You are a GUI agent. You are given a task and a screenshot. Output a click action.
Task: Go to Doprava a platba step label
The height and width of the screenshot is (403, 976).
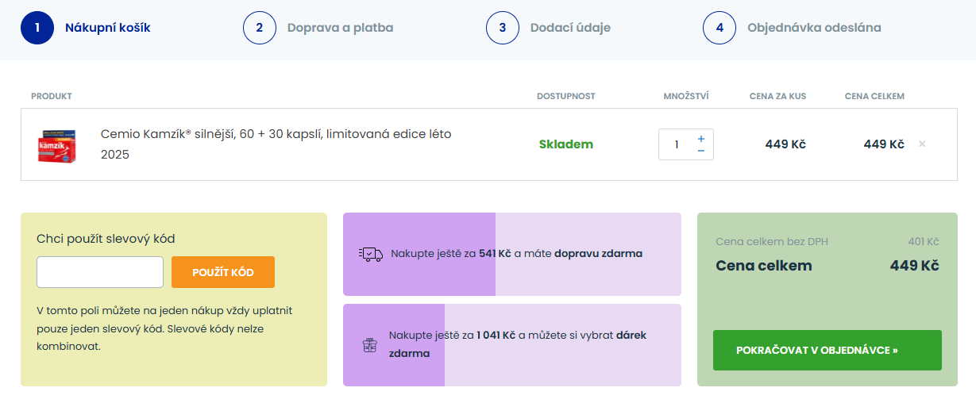pyautogui.click(x=340, y=28)
